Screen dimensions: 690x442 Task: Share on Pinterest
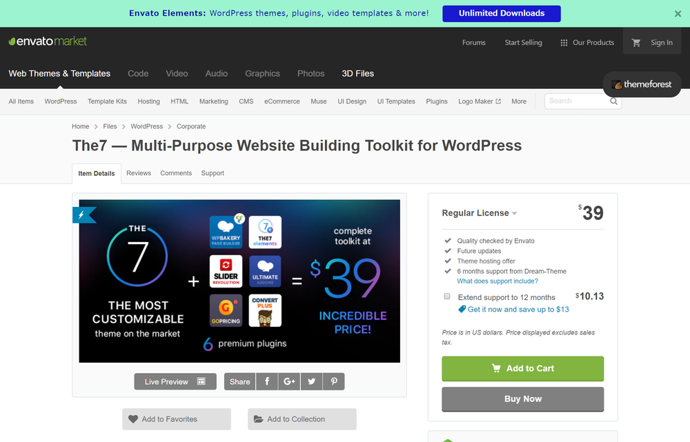(334, 381)
